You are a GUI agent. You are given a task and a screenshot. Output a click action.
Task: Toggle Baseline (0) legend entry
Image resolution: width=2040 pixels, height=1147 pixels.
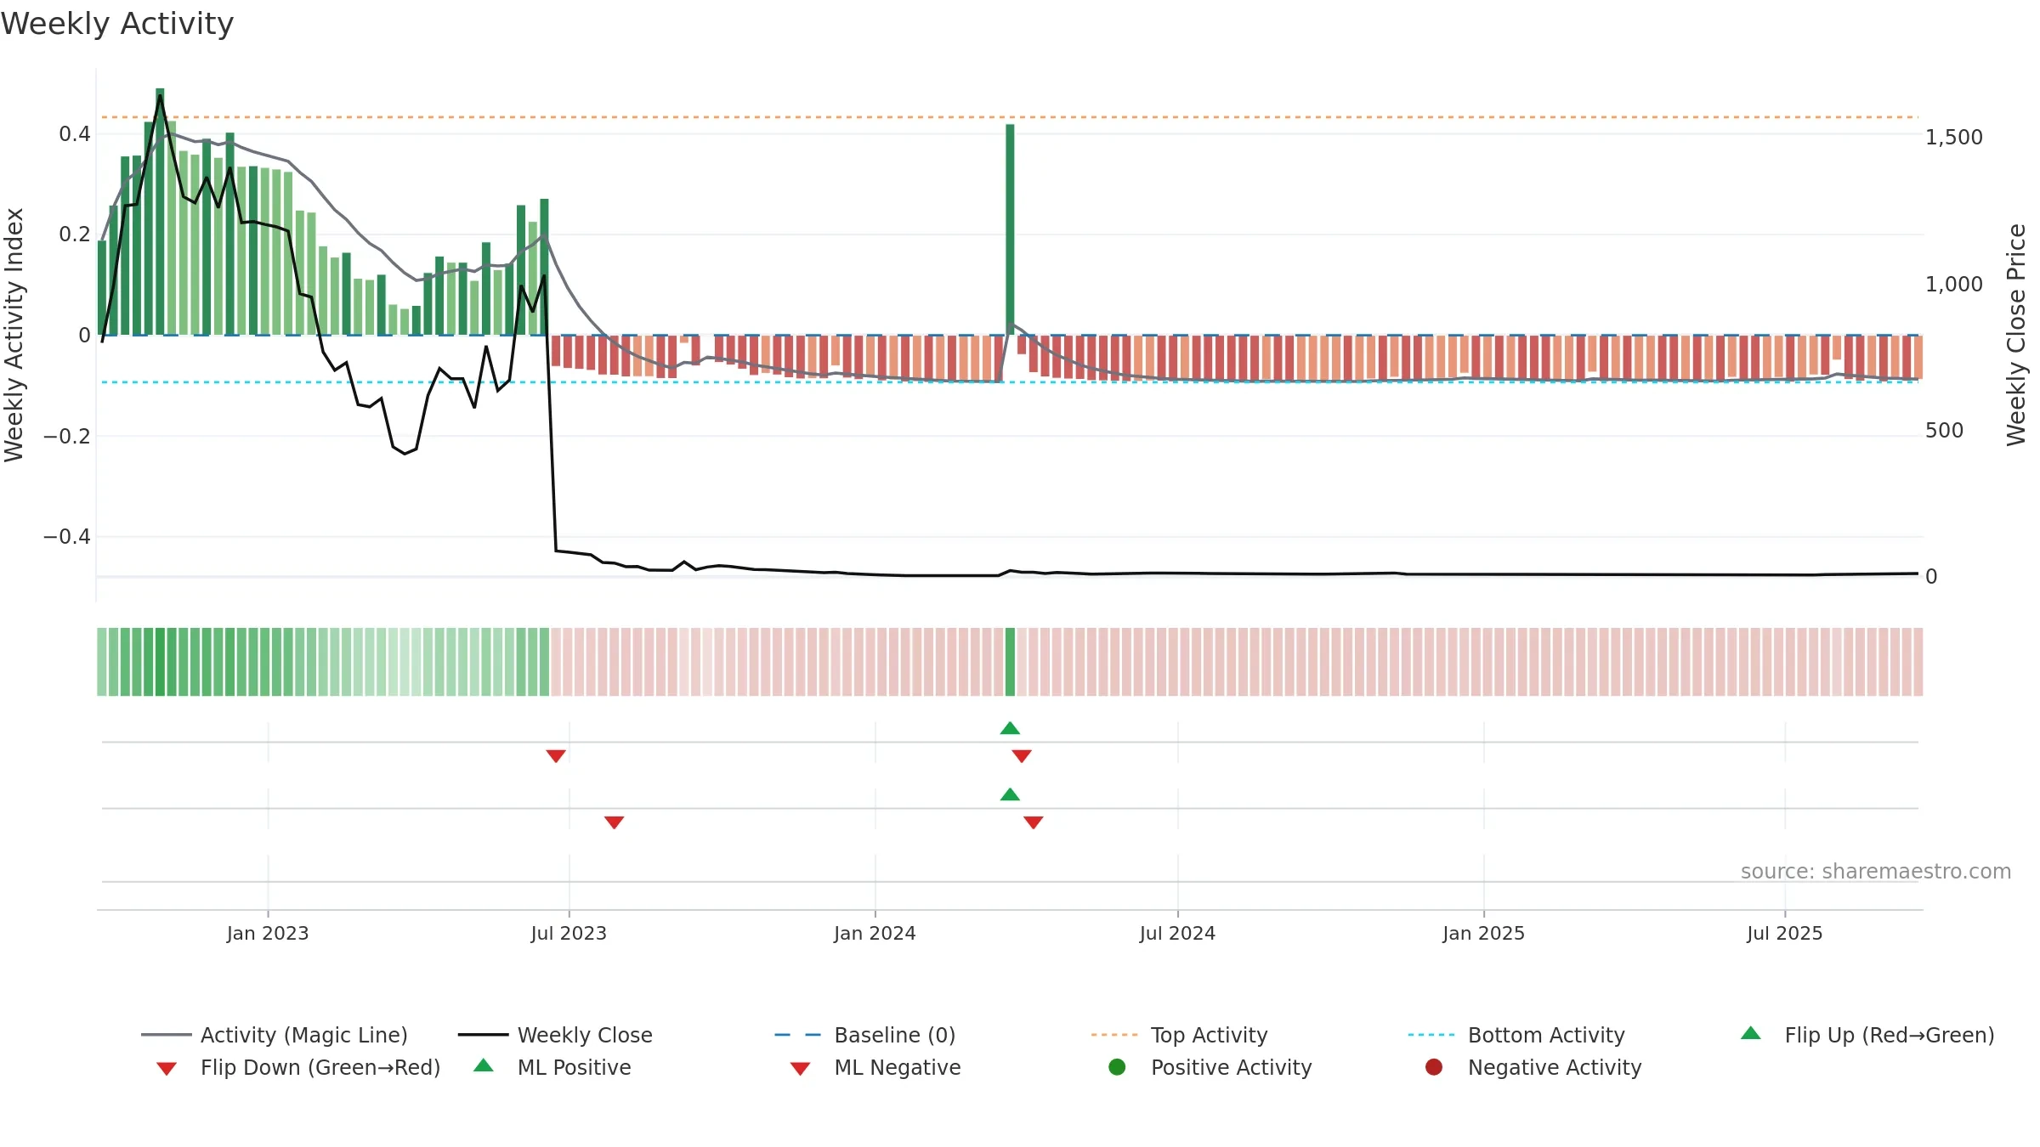coord(865,1035)
